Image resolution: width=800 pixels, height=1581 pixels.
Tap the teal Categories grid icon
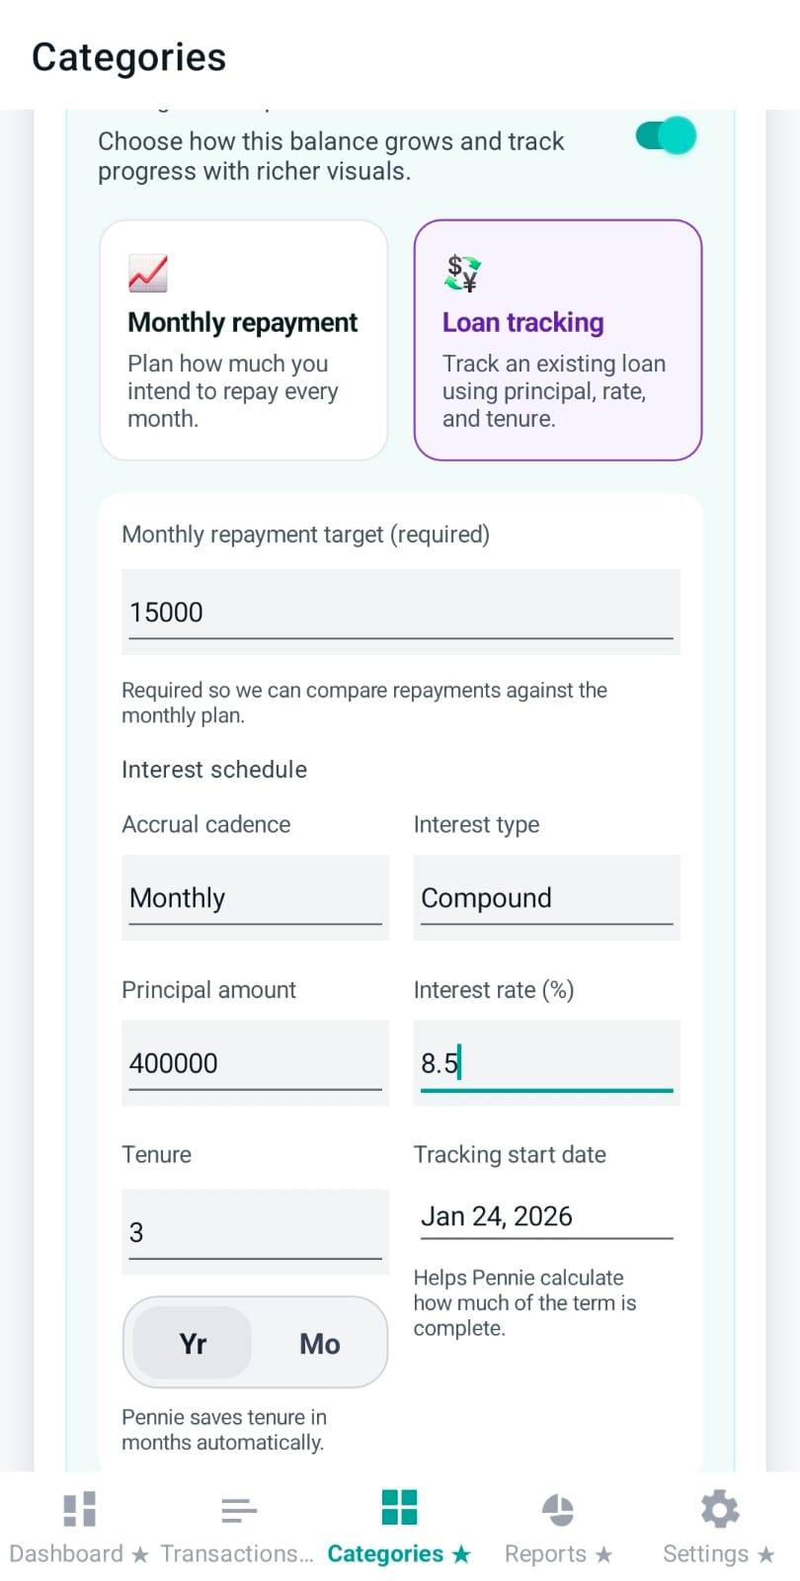[398, 1507]
